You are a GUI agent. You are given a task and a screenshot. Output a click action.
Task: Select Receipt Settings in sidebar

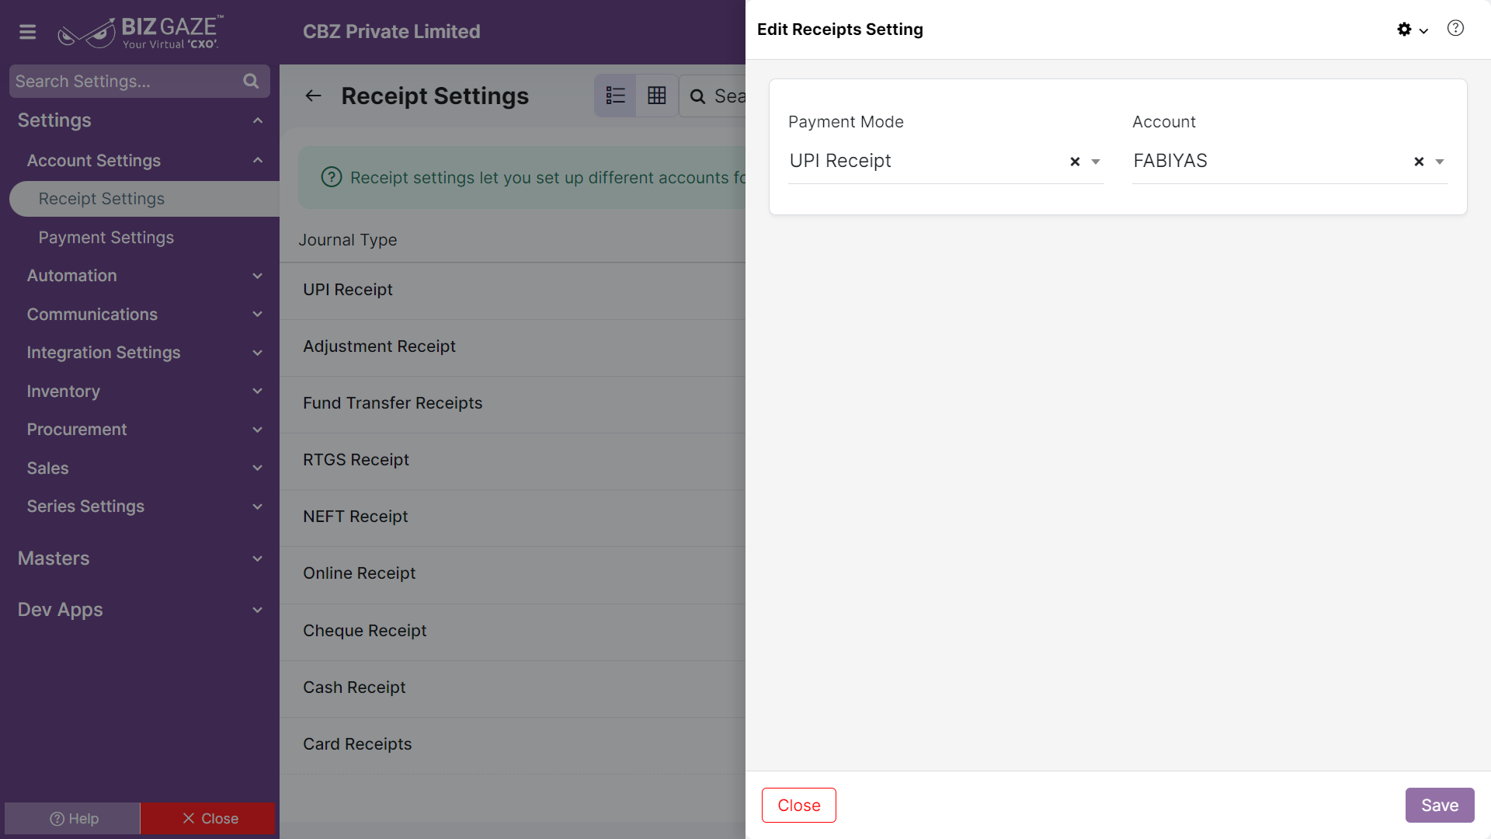tap(144, 199)
